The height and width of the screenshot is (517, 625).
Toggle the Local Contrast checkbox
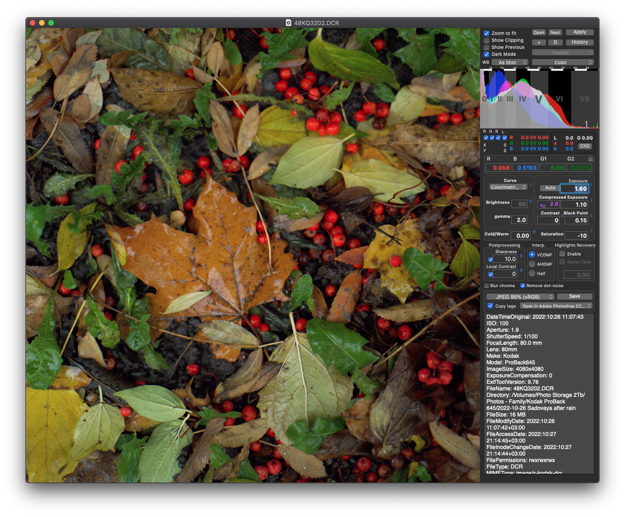[x=491, y=275]
